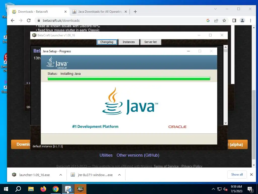
Task: Open Instances tab in BetaCraft Launcher
Action: click(129, 42)
